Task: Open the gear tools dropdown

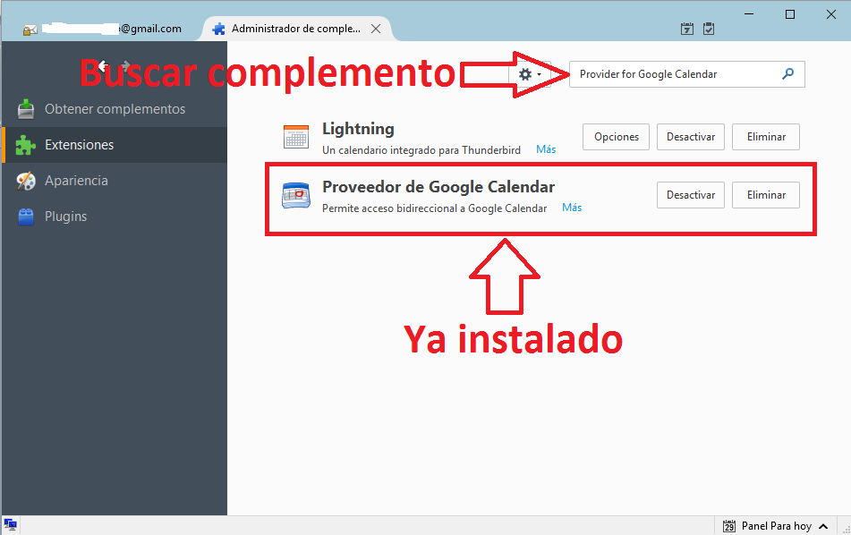Action: coord(530,74)
